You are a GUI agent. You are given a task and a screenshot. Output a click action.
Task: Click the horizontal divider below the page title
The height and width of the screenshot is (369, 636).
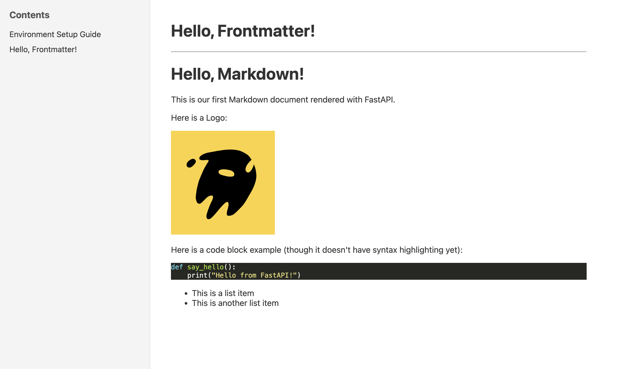coord(378,52)
